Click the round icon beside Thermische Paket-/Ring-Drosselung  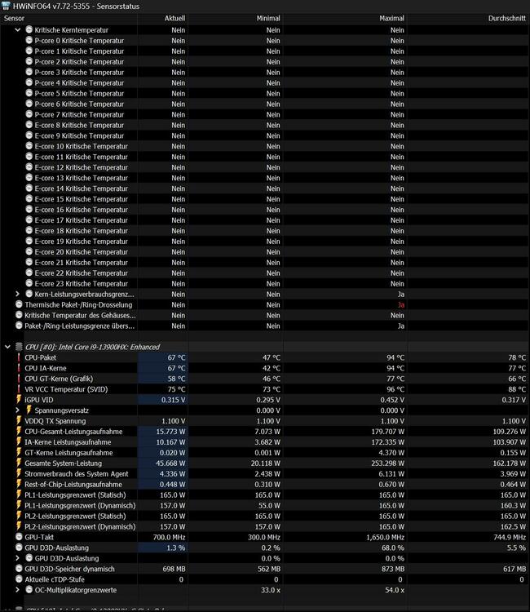pos(19,304)
